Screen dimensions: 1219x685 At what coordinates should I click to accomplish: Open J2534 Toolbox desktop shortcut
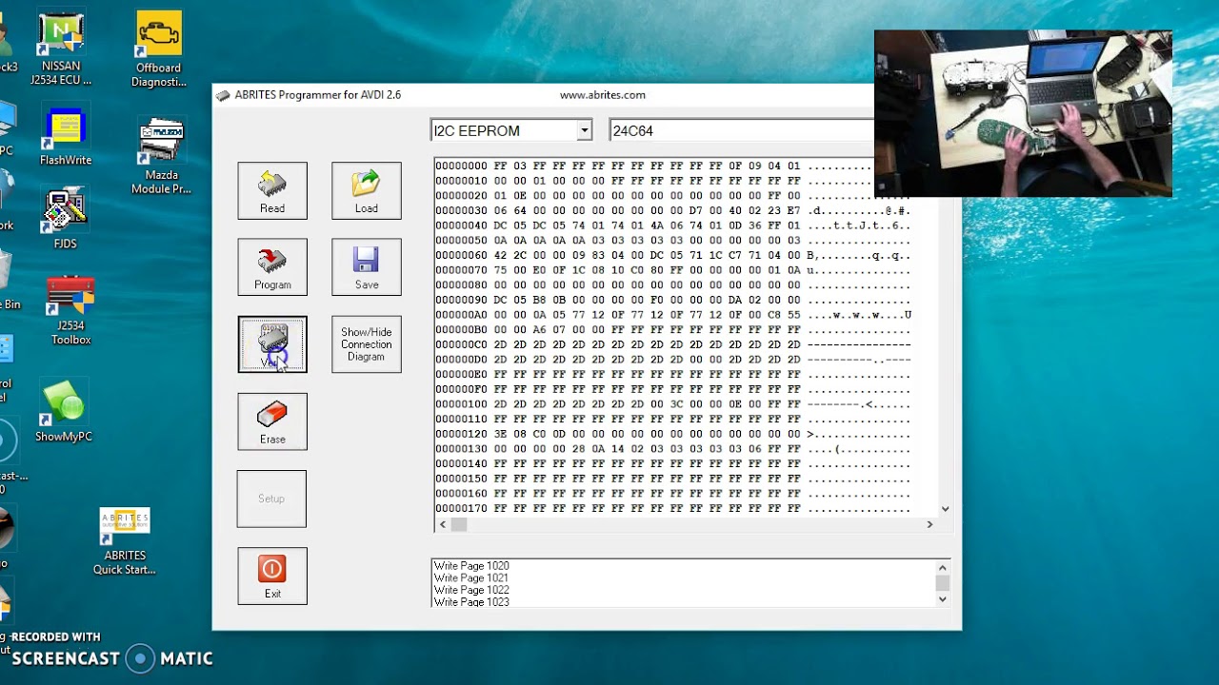(71, 310)
